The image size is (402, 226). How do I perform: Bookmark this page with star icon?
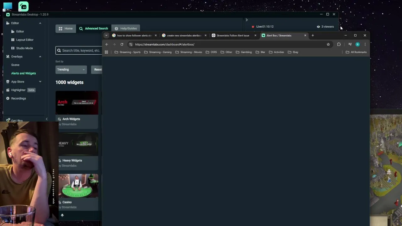328,44
